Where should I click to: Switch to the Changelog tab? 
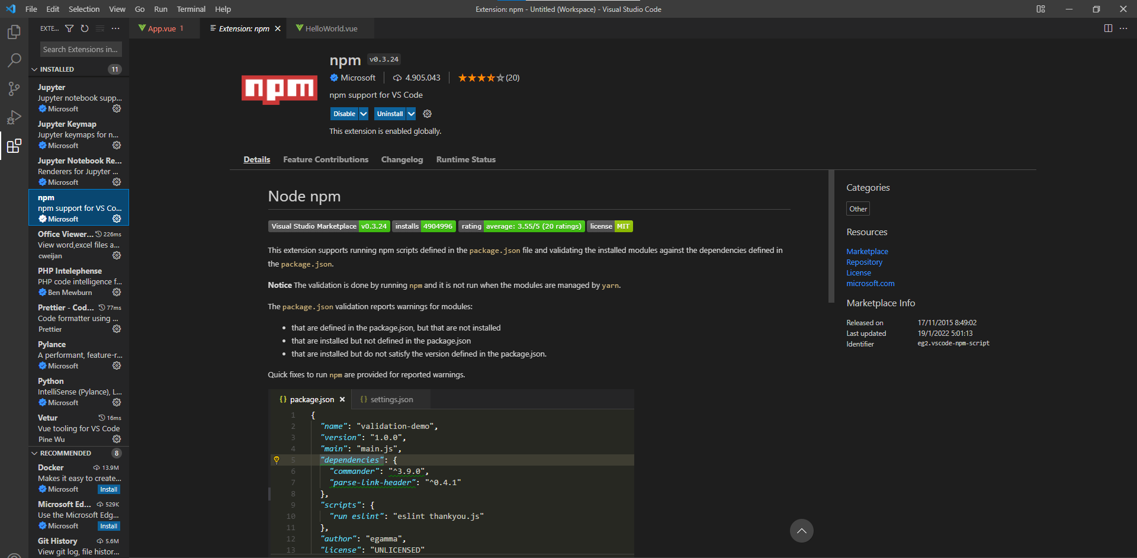(x=402, y=159)
